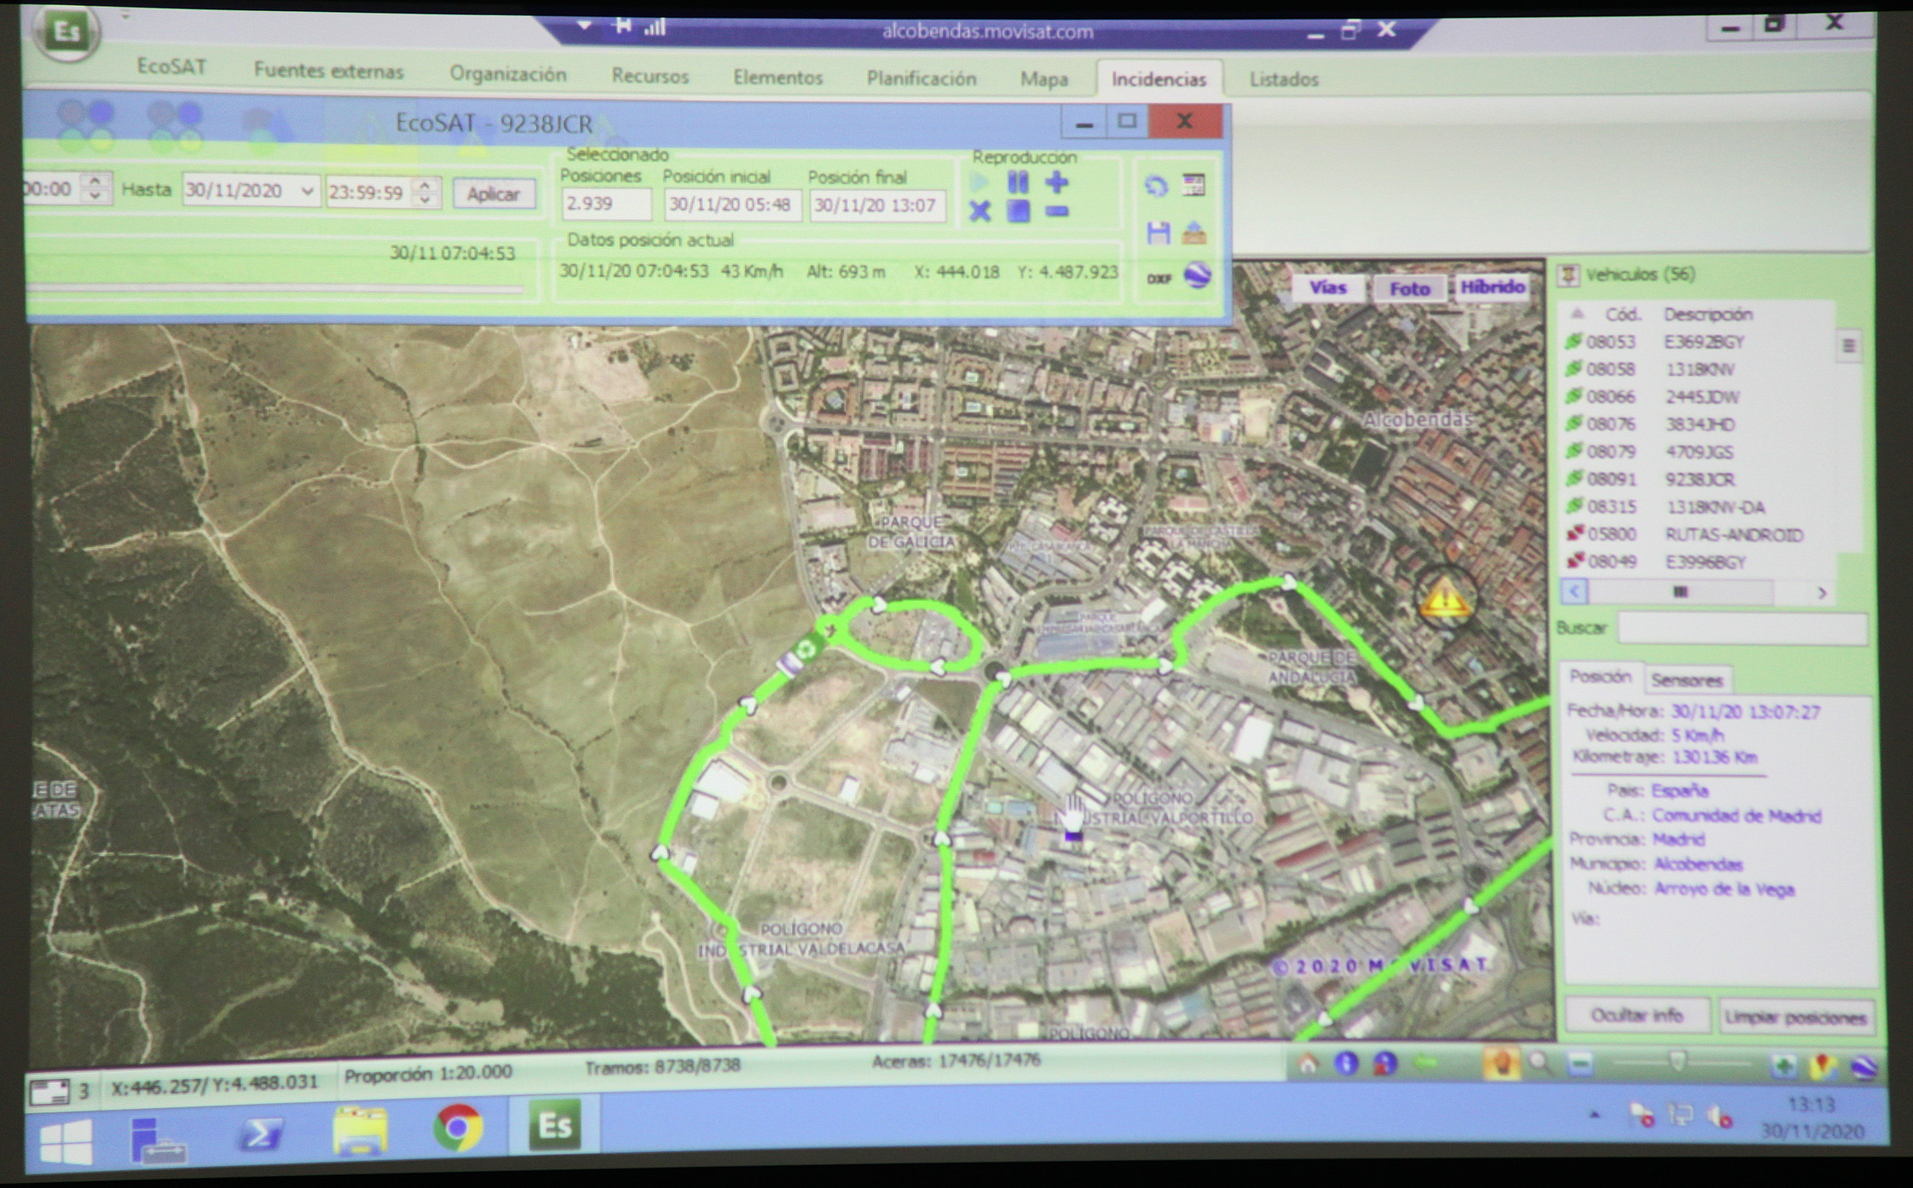Open the positions table listing icon
Screen dimensions: 1913x1188
(x=1194, y=185)
